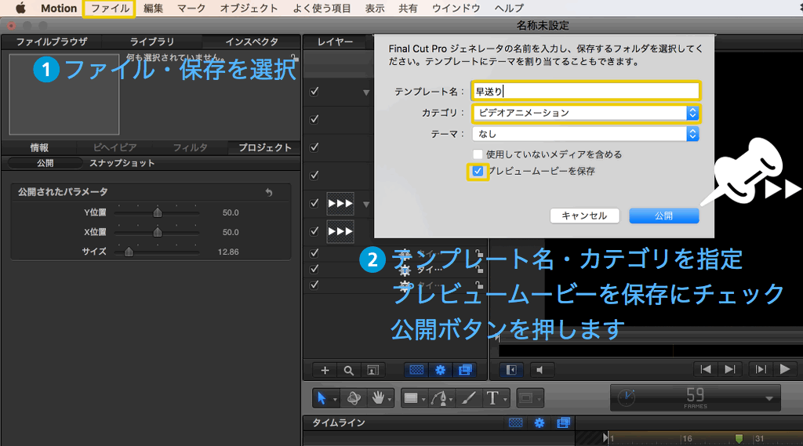Click the clock icon in timing display
Screen dimensions: 803x446
click(x=627, y=397)
